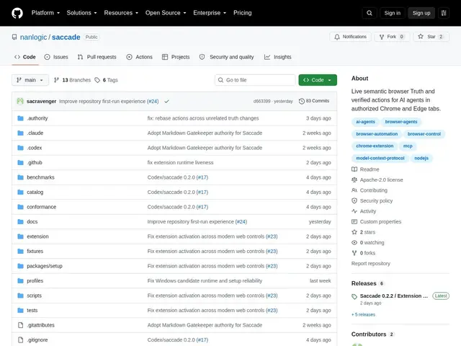
Task: Switch to the Actions tab
Action: [x=139, y=57]
